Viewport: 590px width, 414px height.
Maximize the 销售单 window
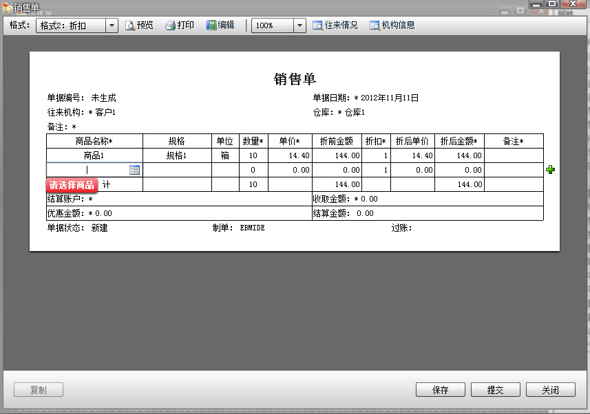[x=552, y=3]
